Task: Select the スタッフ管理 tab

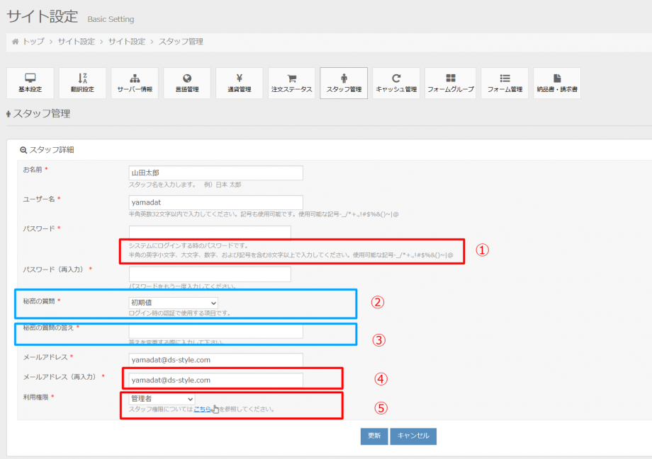Action: [x=344, y=83]
